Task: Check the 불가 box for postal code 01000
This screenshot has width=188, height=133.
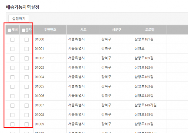Action: (x=27, y=40)
